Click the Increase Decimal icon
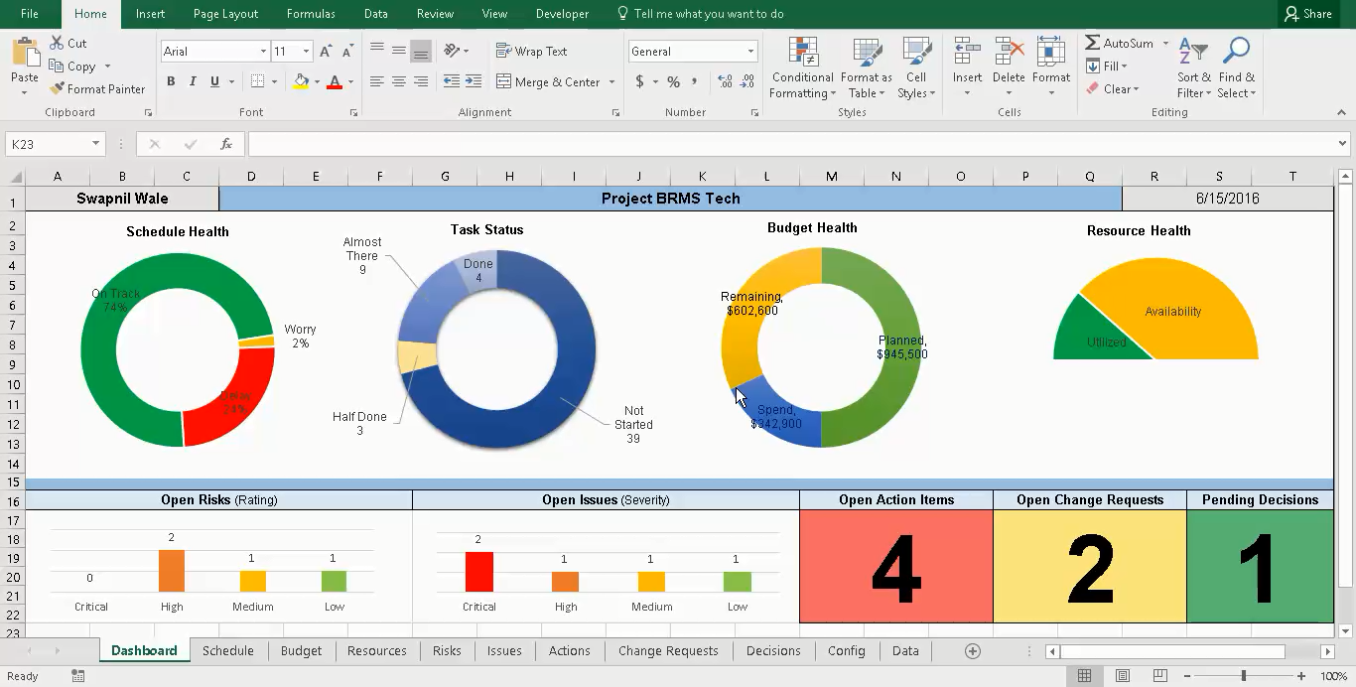 724,82
